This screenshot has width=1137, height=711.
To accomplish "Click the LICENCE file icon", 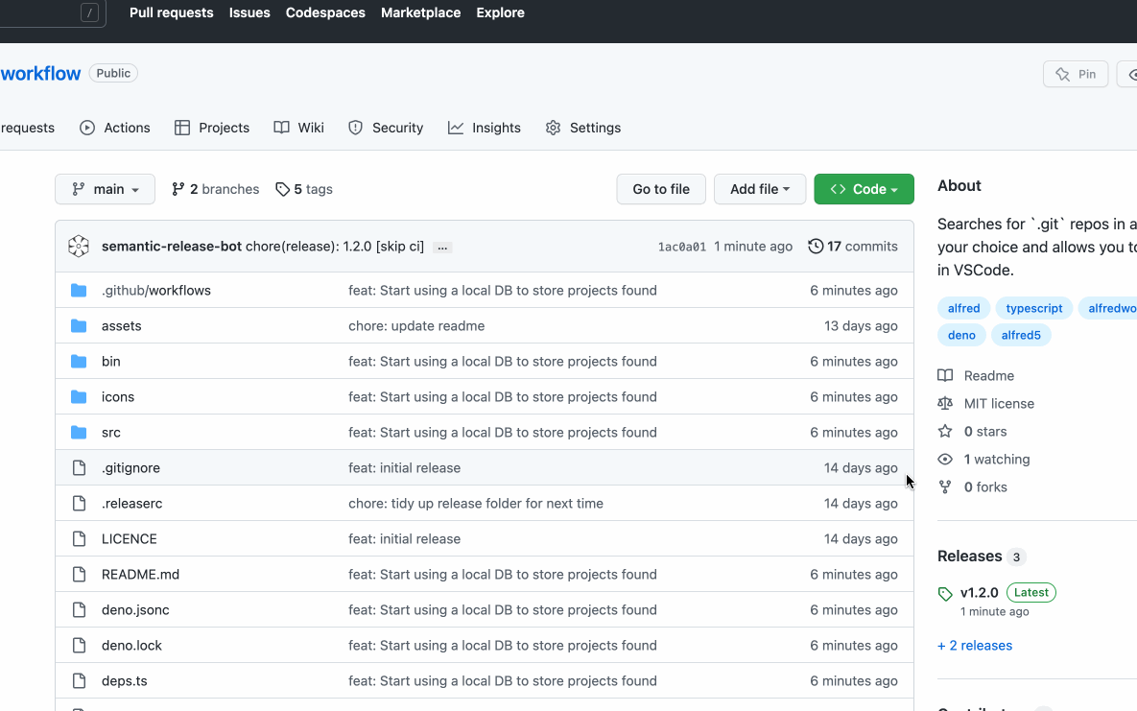I will click(79, 539).
